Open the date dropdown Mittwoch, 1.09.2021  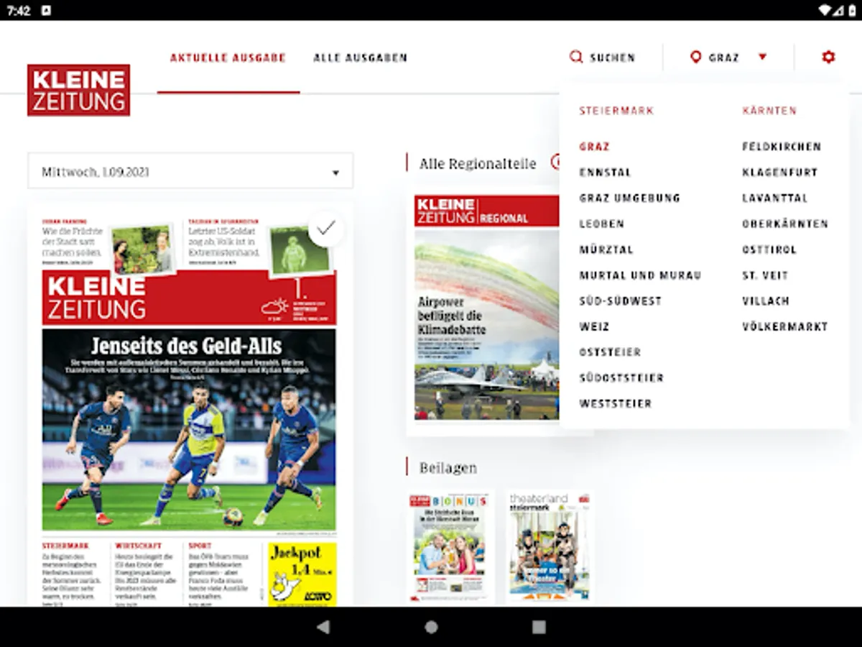pos(190,172)
